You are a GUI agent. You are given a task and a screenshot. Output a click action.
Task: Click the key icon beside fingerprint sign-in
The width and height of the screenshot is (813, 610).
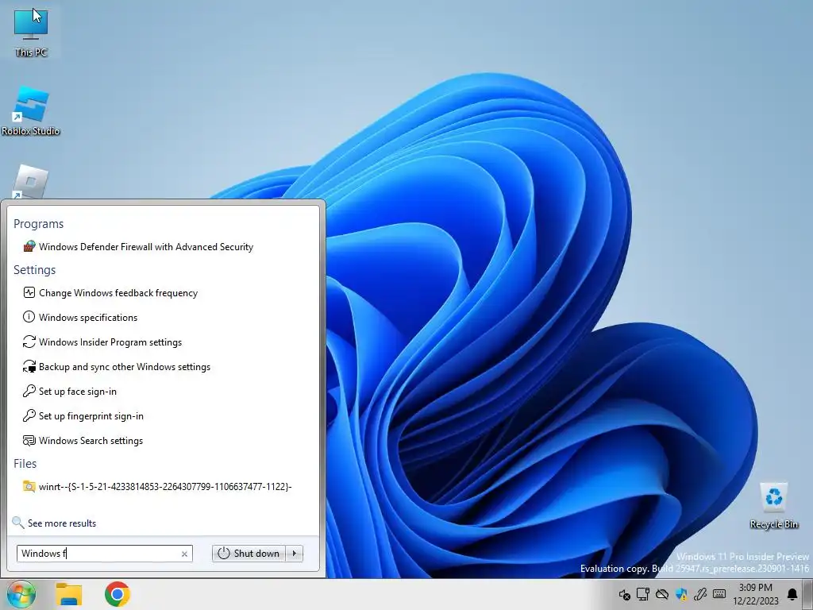(x=29, y=415)
